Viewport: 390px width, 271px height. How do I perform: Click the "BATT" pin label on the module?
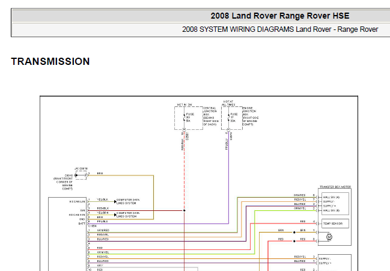(x=82, y=224)
